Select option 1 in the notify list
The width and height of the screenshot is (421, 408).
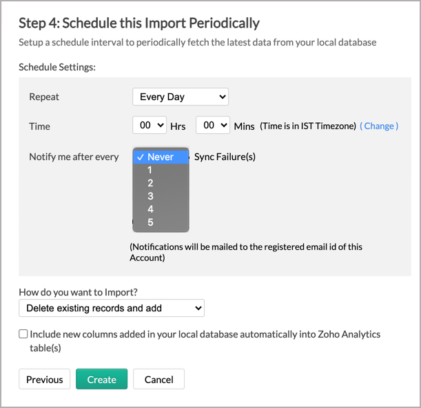tap(161, 170)
